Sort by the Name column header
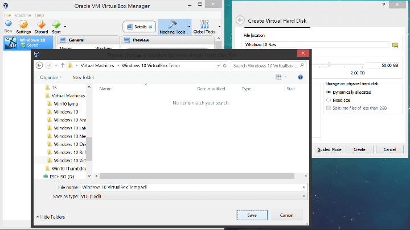Viewport: 410px width, 230px height. point(105,89)
